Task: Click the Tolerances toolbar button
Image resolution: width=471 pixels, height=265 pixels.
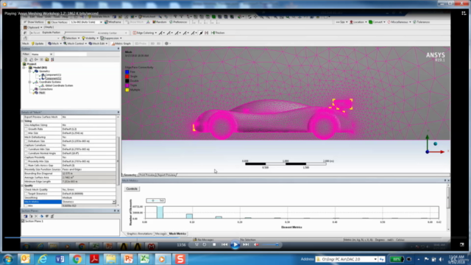Action: 422,22
